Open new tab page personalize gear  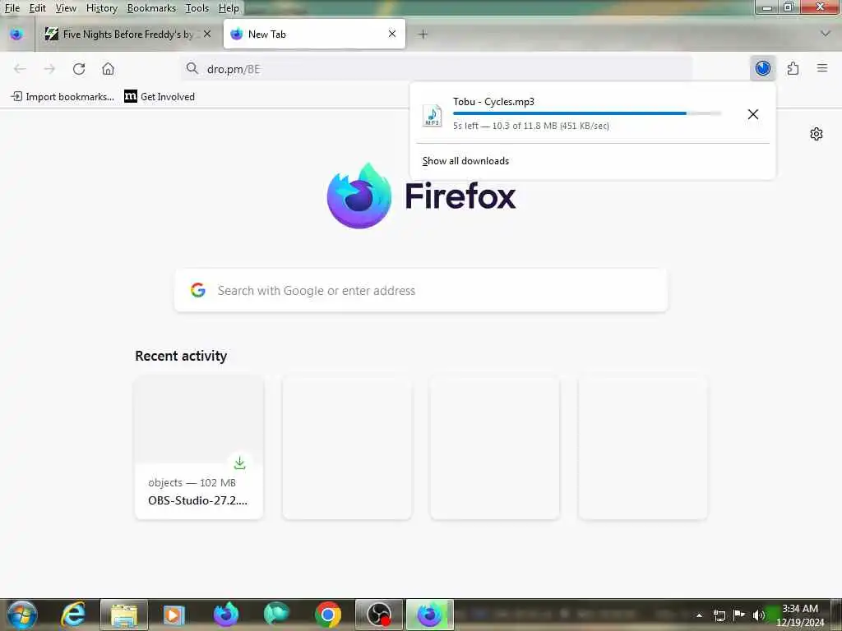(x=817, y=134)
